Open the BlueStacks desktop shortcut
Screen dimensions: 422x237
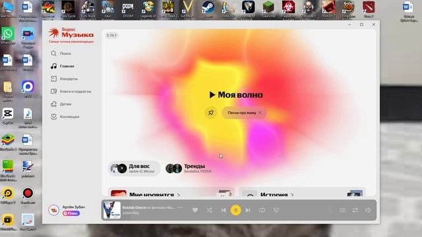[x=8, y=142]
